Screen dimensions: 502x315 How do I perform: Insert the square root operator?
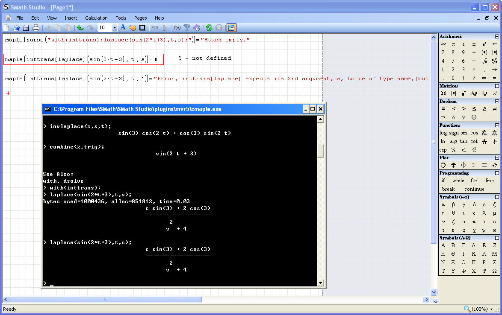(484, 61)
